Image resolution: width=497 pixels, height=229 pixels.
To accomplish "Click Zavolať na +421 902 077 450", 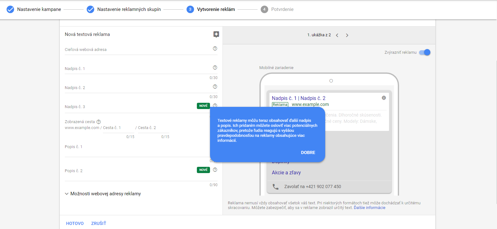I will [313, 187].
